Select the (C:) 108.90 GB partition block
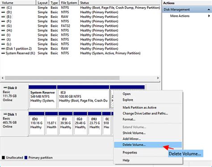Viewport: 212px width, 167px height. [83, 97]
